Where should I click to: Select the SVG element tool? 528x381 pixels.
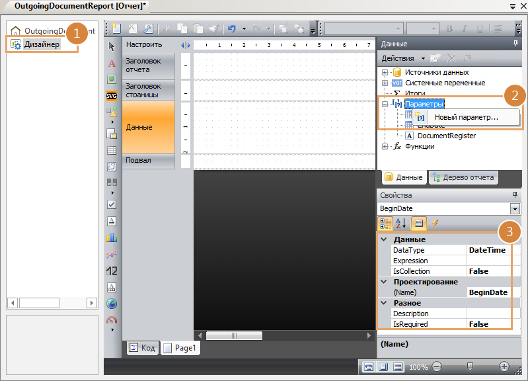coord(112,96)
